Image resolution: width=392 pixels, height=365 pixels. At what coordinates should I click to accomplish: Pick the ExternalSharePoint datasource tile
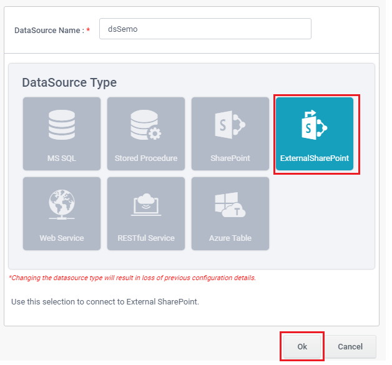pyautogui.click(x=315, y=134)
